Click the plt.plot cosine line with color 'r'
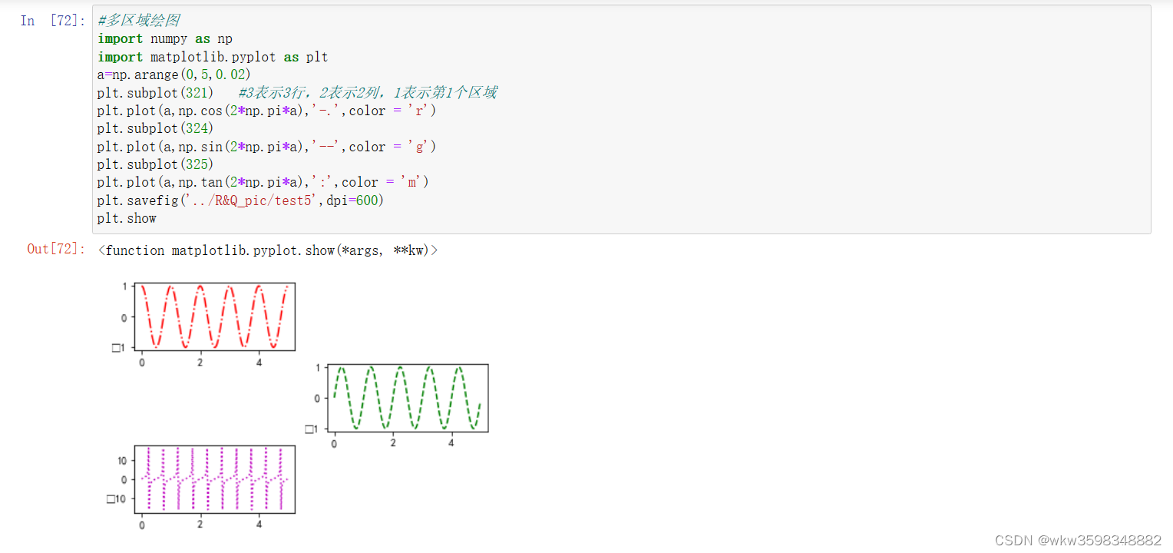 (x=265, y=110)
